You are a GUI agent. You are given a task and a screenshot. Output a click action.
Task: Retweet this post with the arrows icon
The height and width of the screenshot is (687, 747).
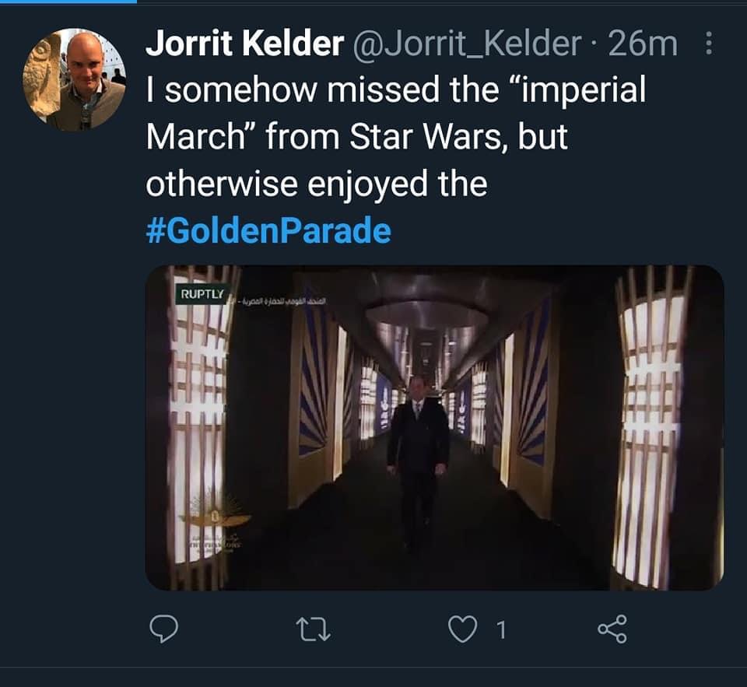coord(314,629)
